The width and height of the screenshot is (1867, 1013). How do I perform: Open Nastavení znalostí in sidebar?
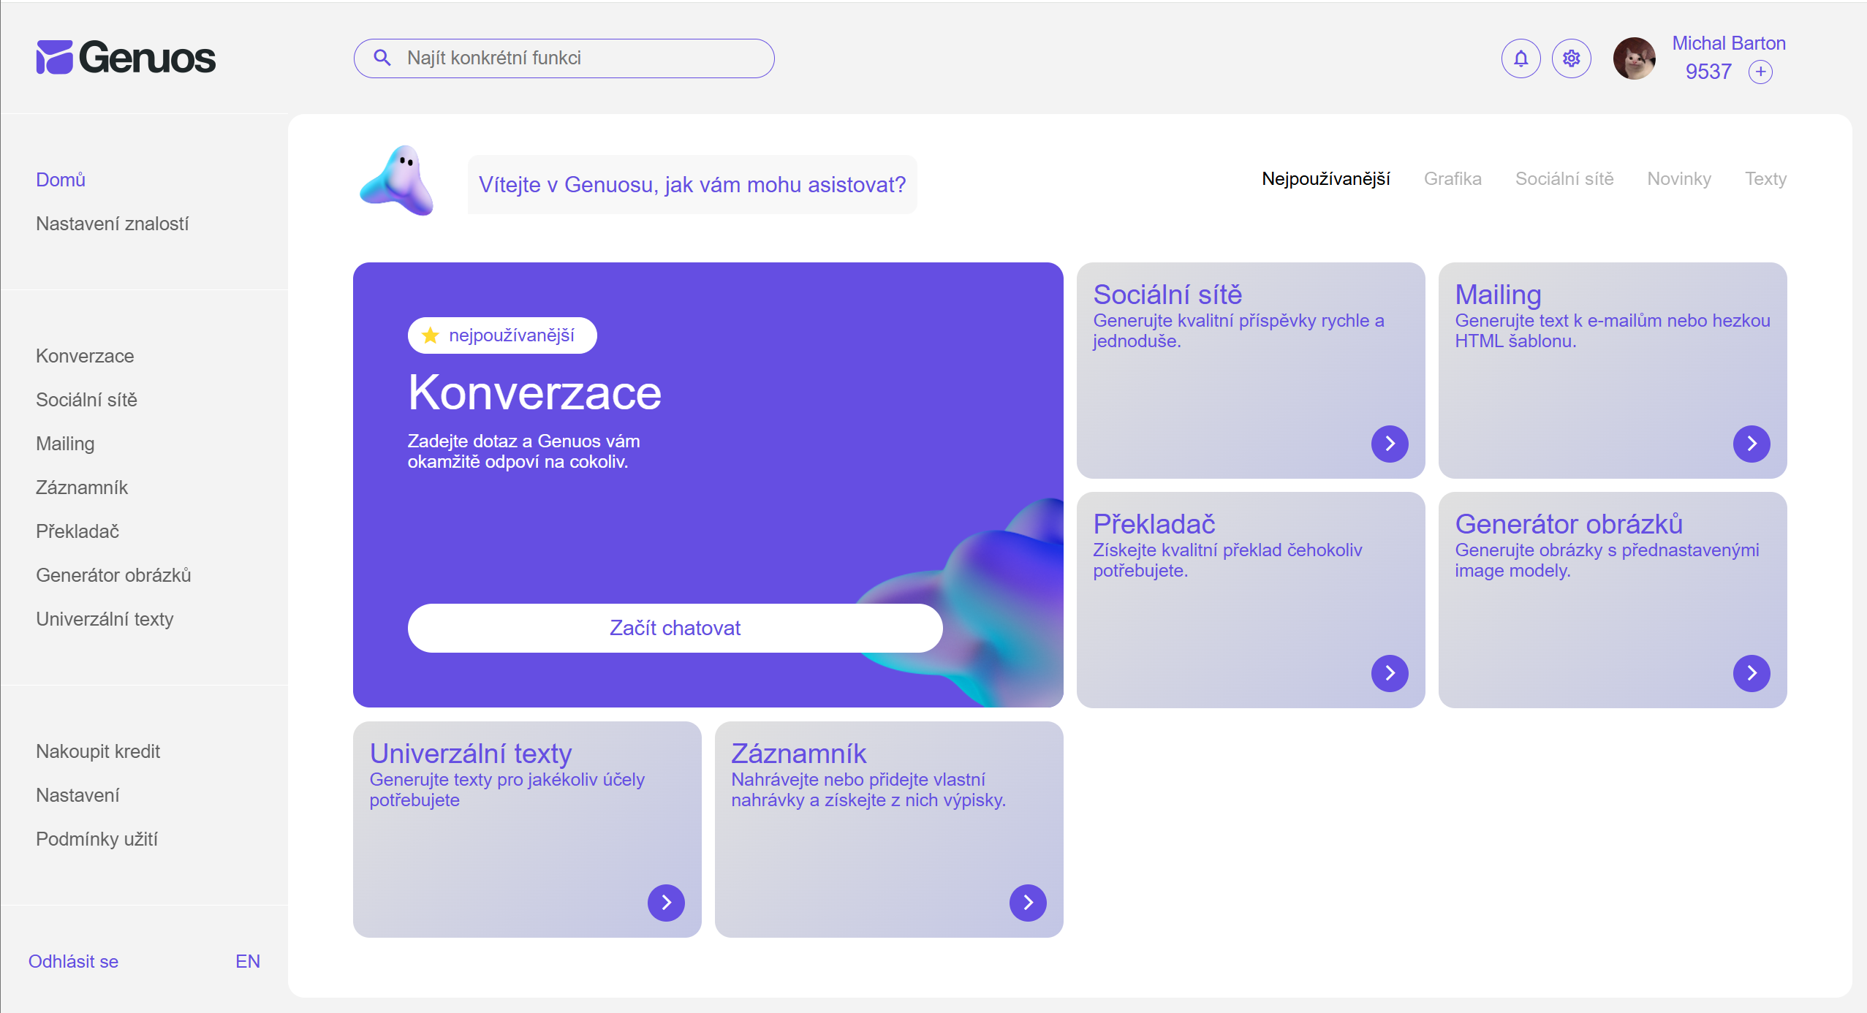pyautogui.click(x=112, y=224)
